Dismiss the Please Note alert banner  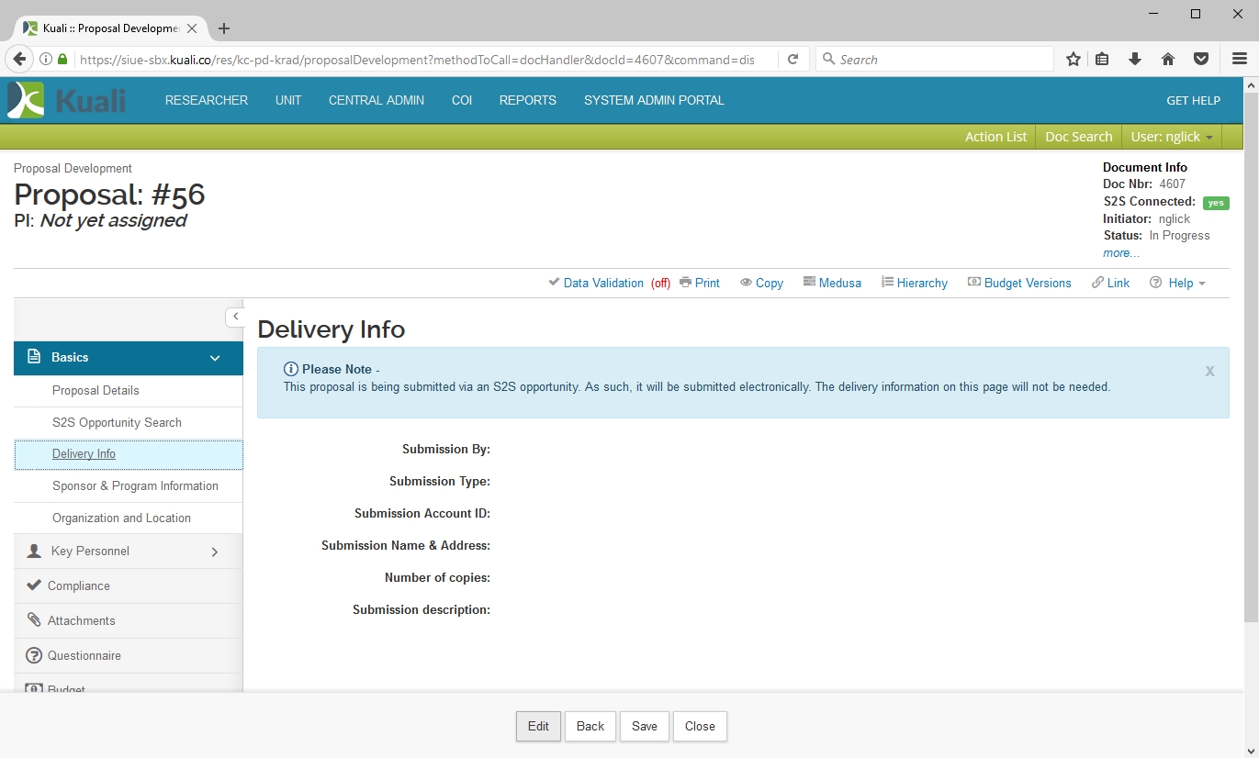point(1209,371)
